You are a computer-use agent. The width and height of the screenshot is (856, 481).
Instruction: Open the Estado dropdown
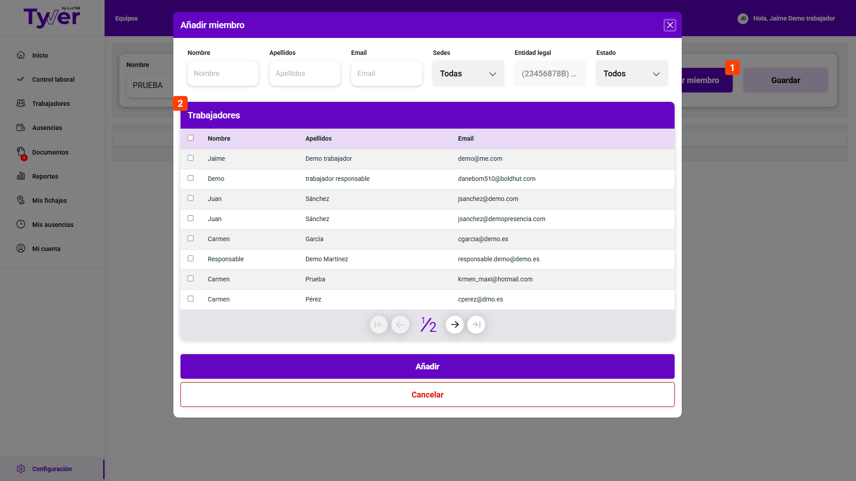632,74
